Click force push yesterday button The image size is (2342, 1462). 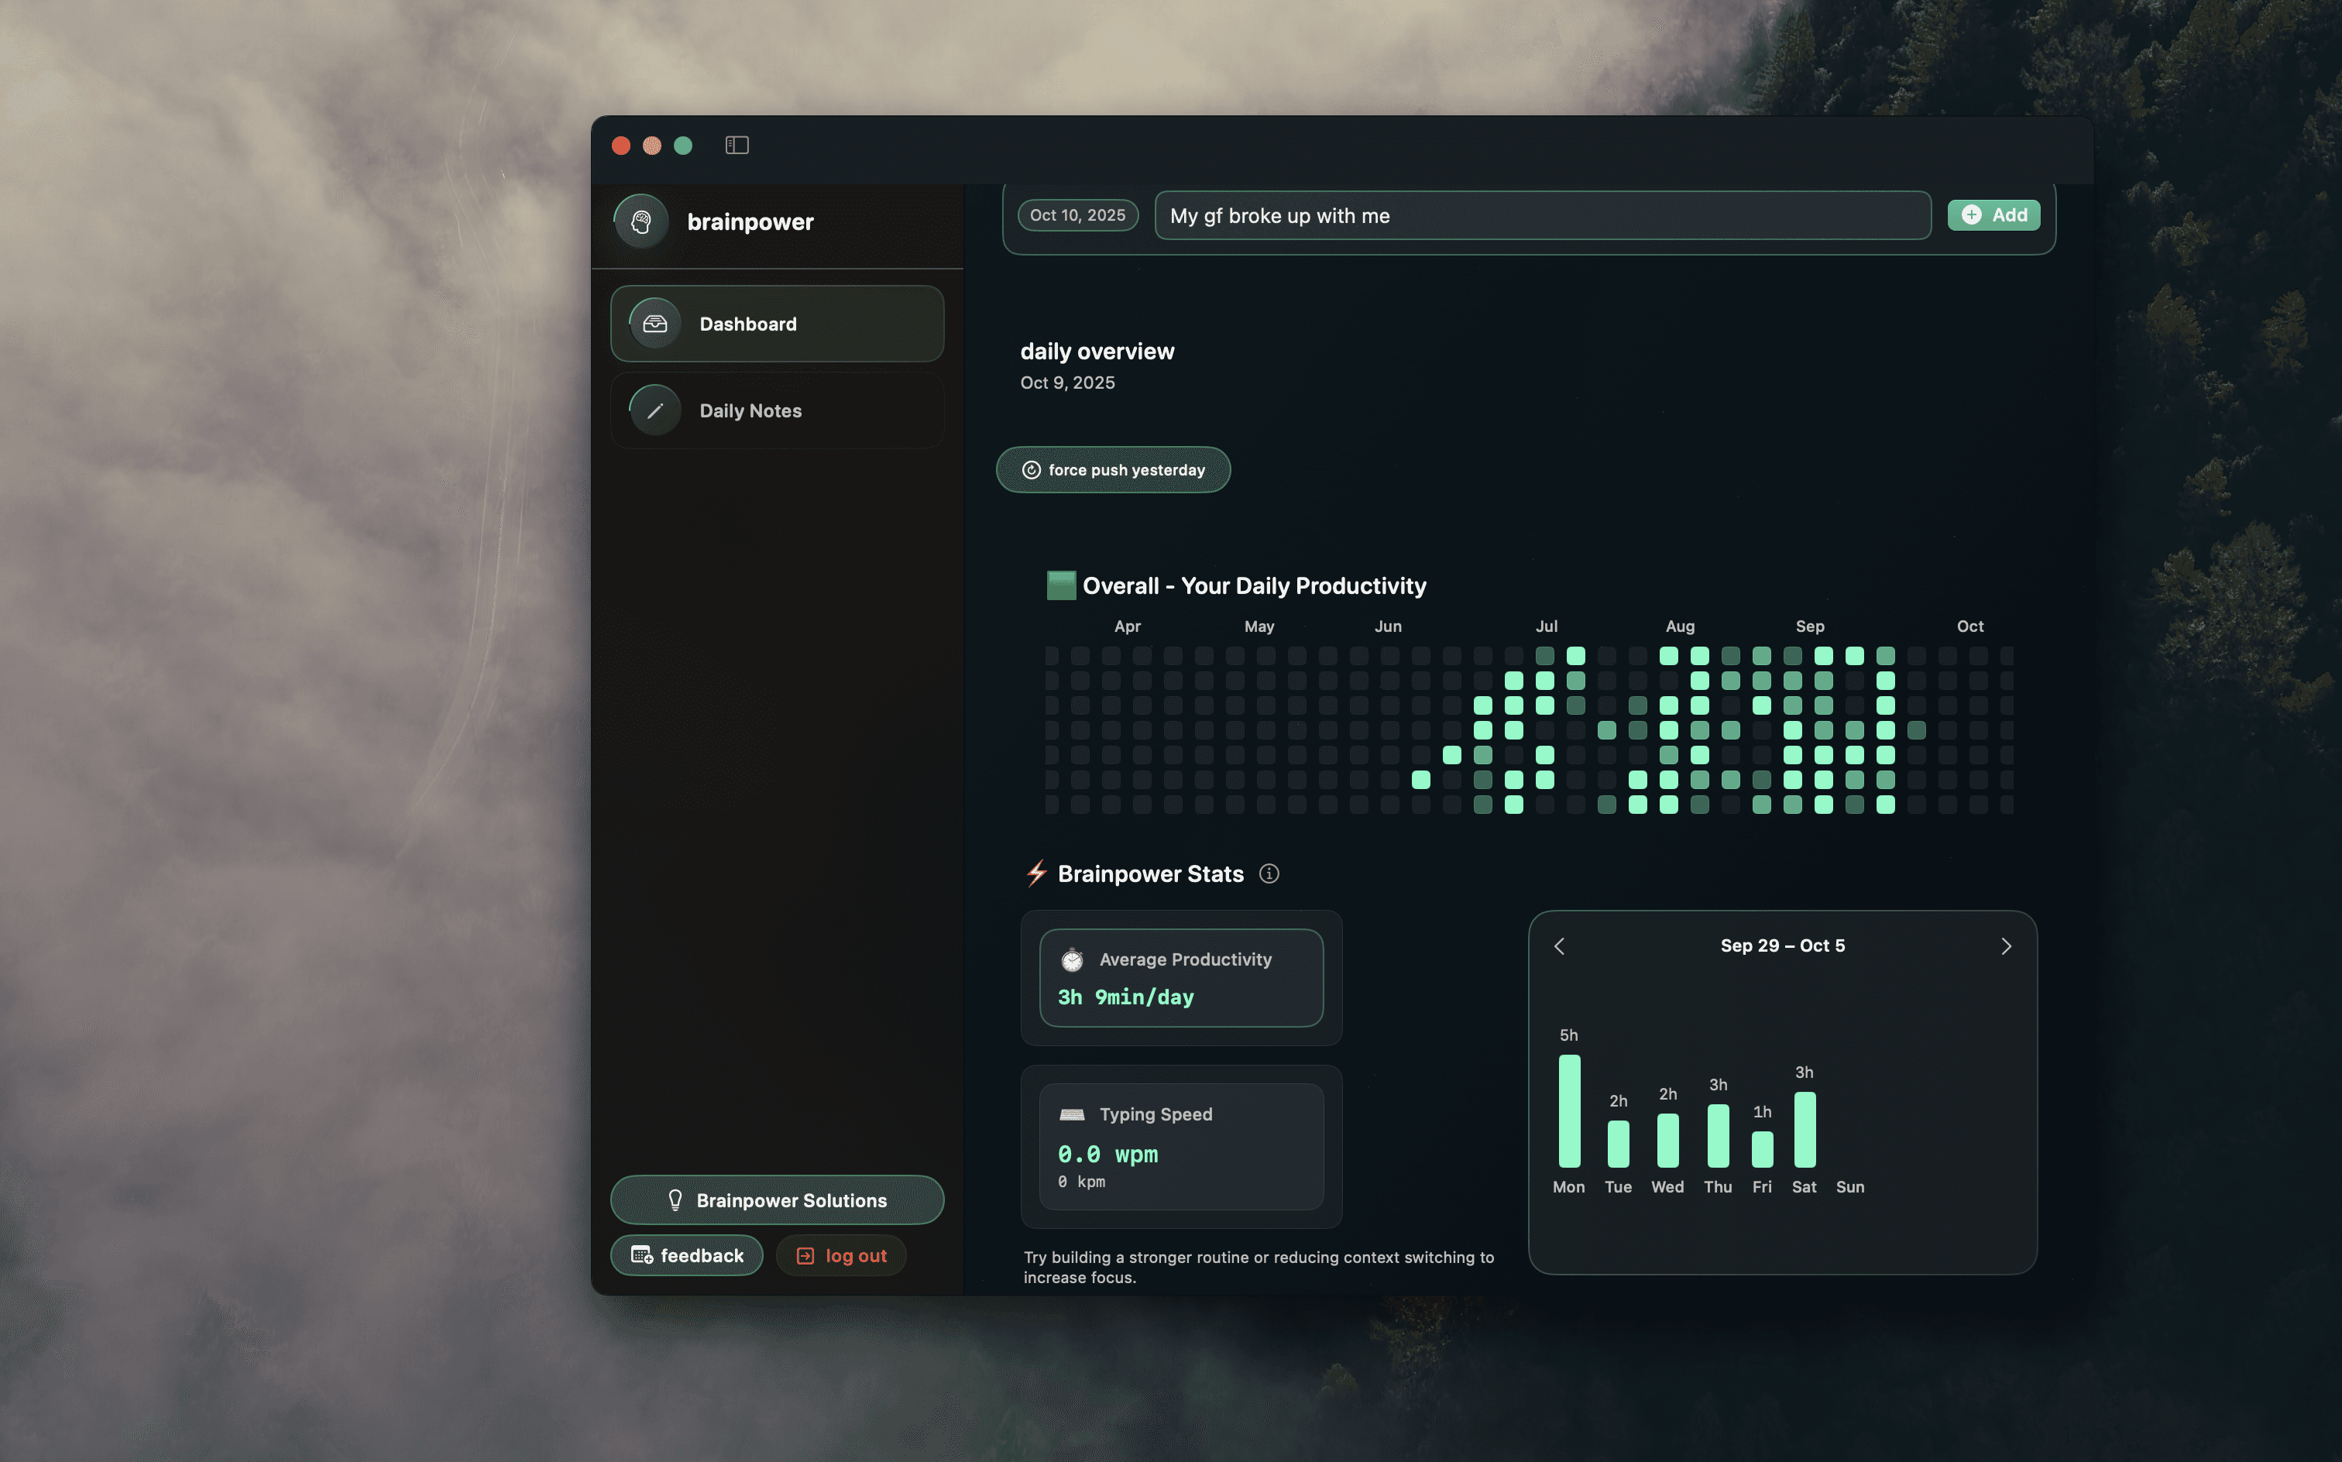pos(1113,470)
